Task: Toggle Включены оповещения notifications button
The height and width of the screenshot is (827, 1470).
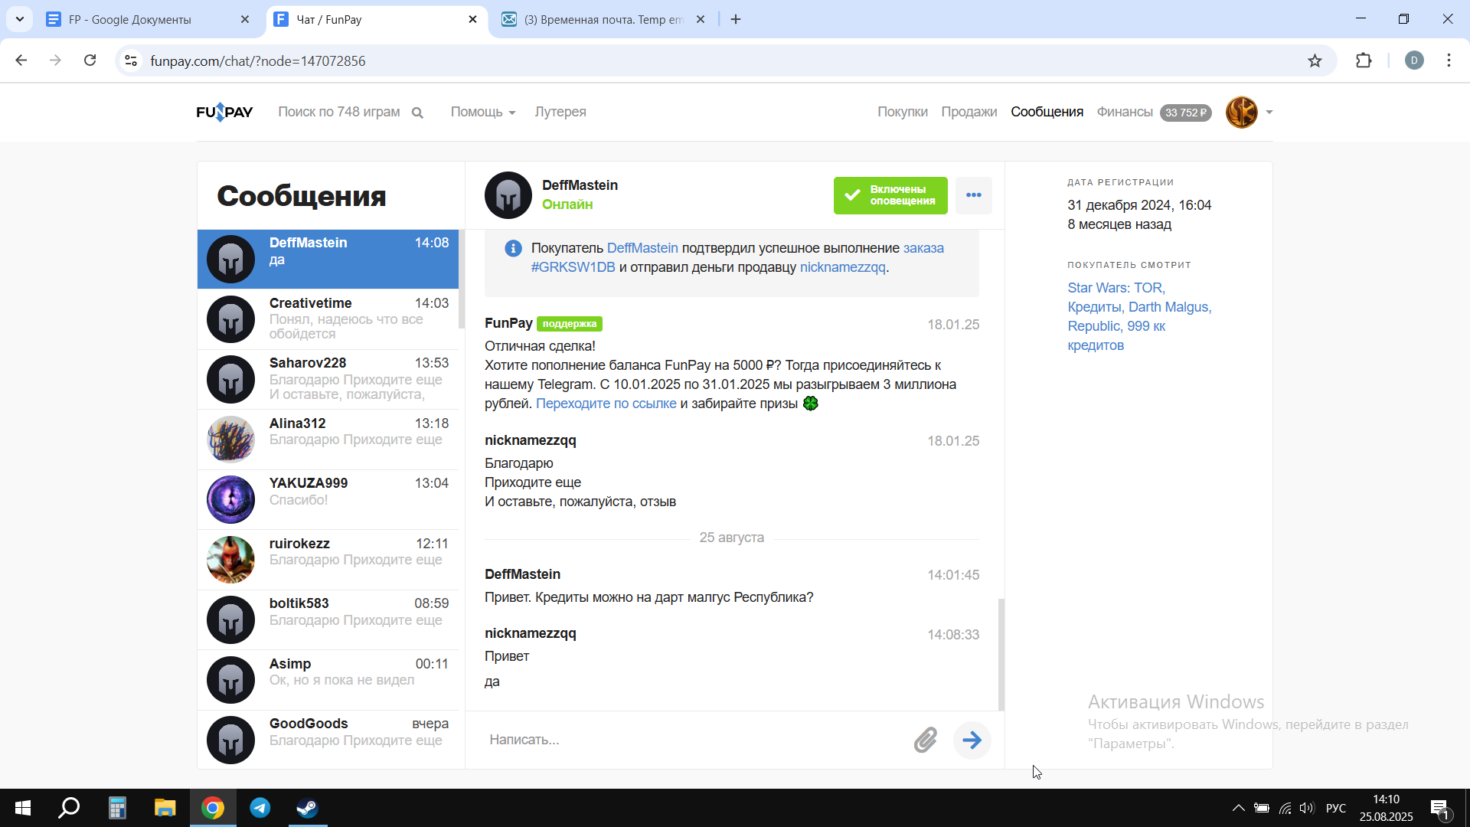Action: (x=890, y=195)
